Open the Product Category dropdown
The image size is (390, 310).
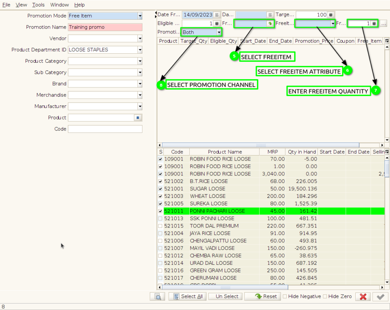pos(140,61)
